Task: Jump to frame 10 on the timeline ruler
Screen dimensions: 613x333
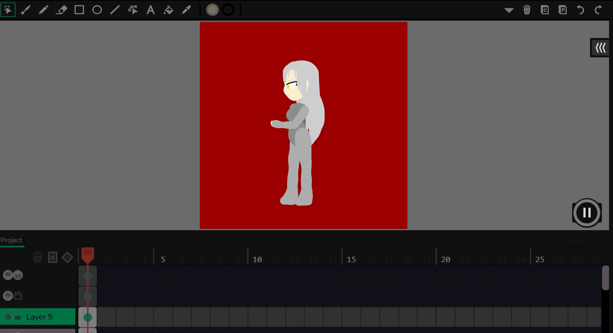Action: click(257, 259)
